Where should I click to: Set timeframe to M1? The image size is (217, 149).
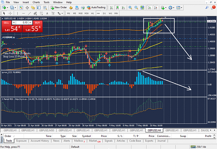click(x=69, y=13)
